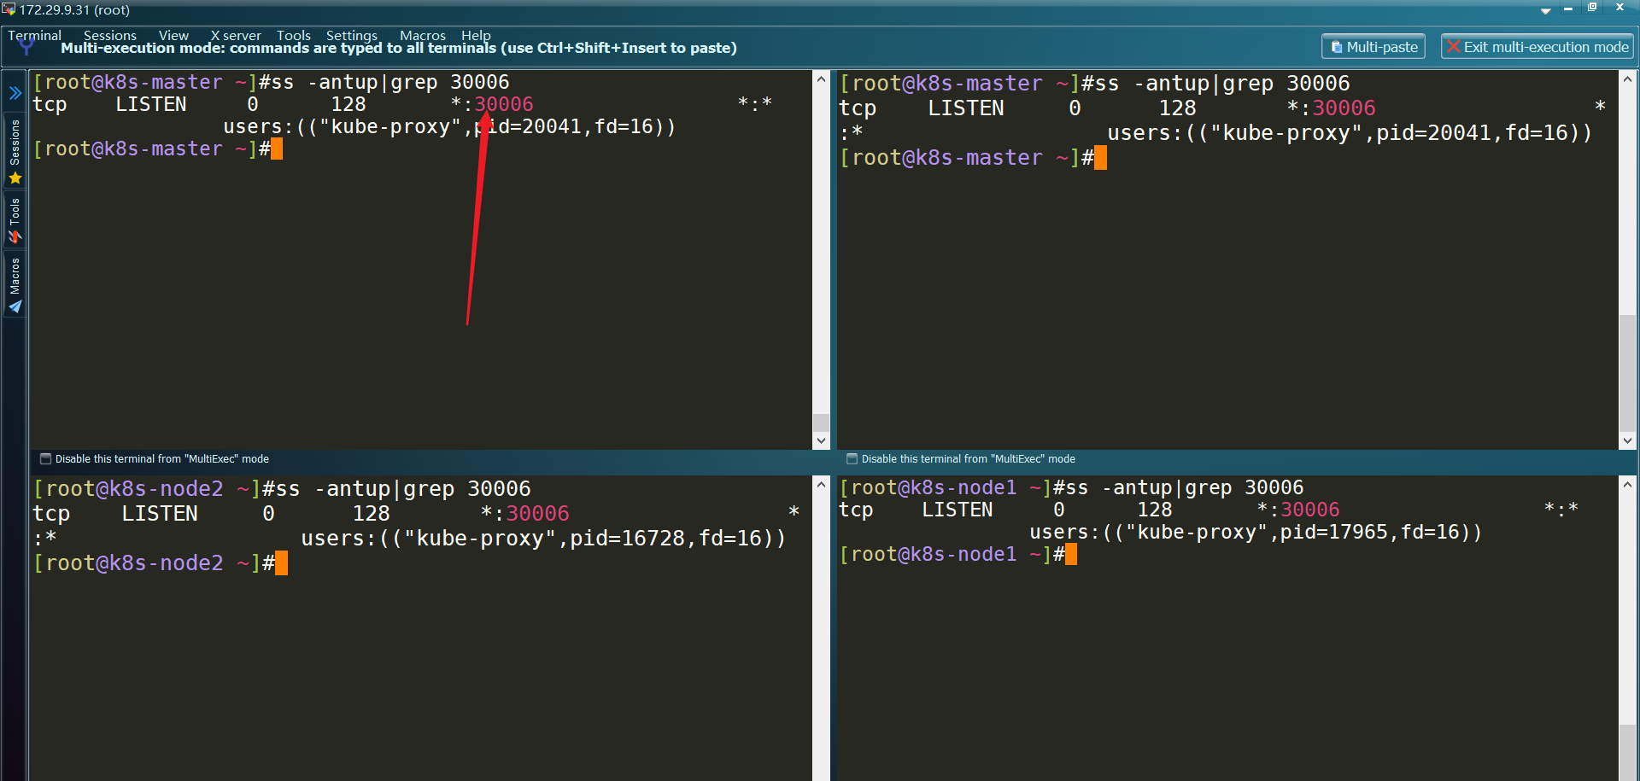This screenshot has height=781, width=1640.
Task: Click the MobaXterm app icon in title bar
Action: pyautogui.click(x=9, y=9)
